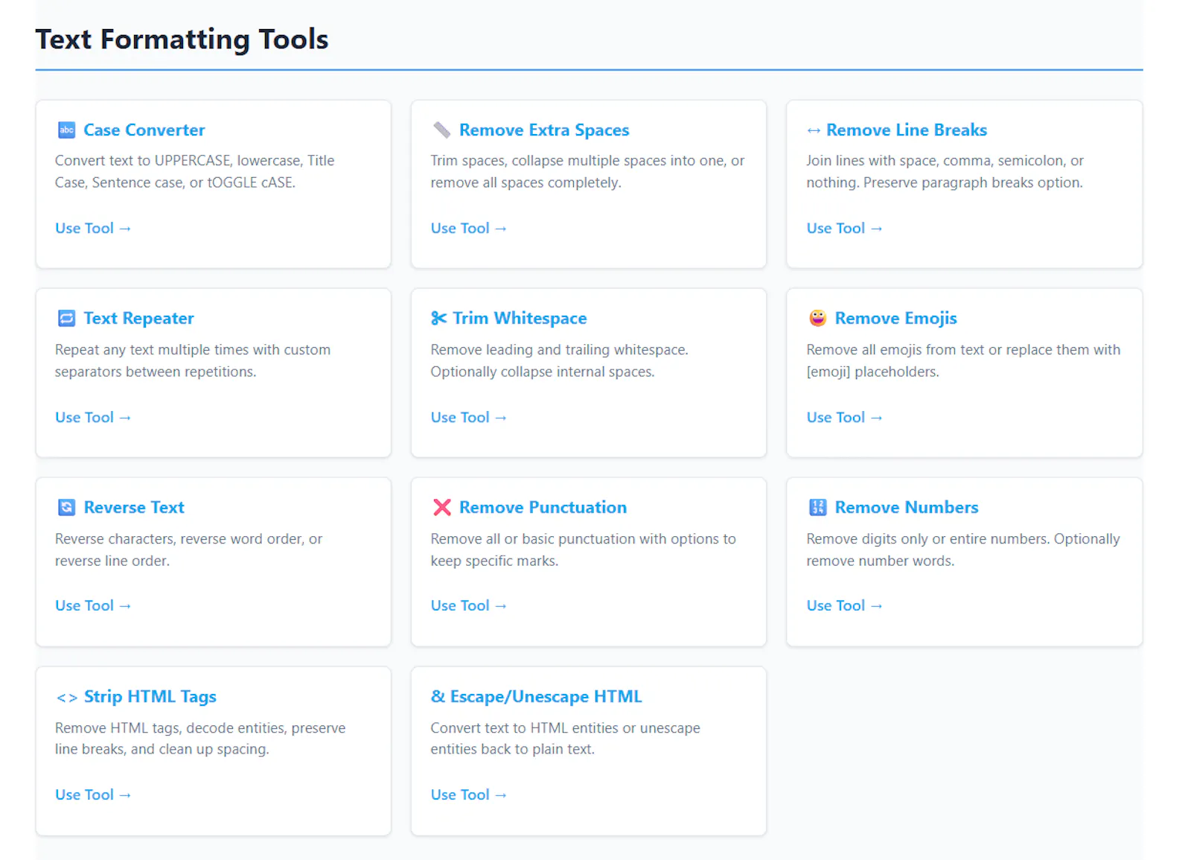Click the Remove Emojis smiley icon

pyautogui.click(x=817, y=319)
